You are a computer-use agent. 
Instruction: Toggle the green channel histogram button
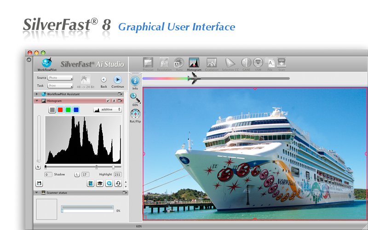click(68, 109)
